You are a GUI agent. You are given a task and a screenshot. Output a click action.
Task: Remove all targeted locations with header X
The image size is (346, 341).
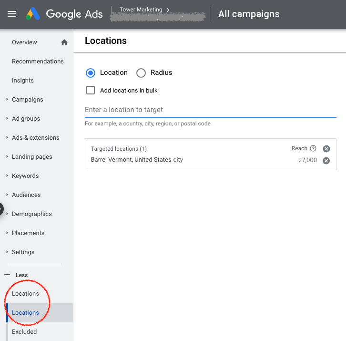click(x=326, y=149)
